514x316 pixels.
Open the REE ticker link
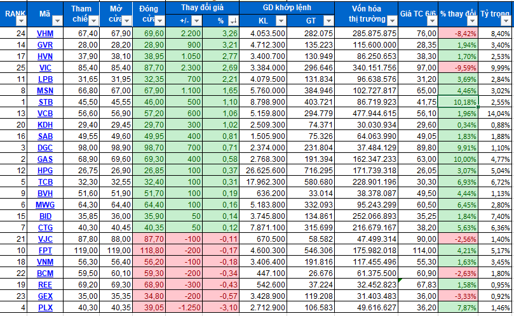(45, 285)
